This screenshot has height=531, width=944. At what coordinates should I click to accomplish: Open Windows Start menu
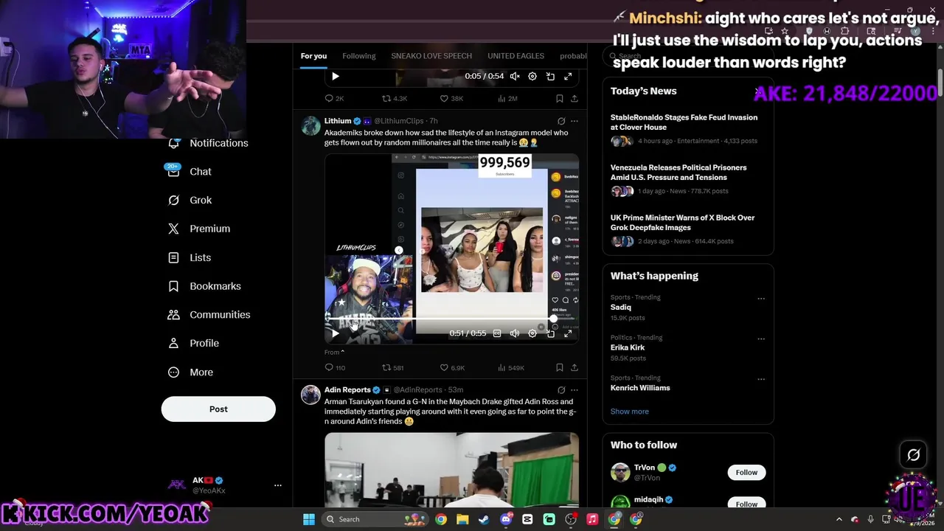pos(309,519)
